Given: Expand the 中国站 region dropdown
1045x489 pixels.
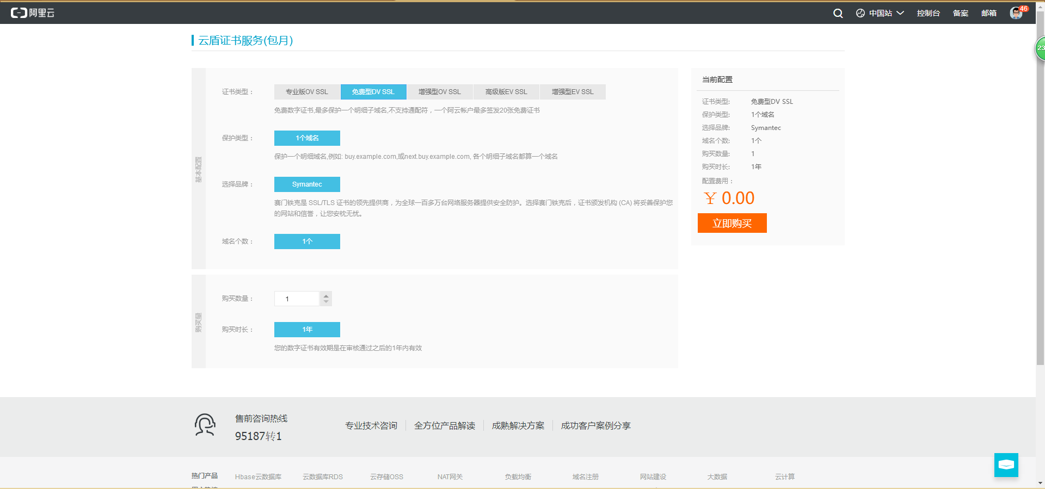Looking at the screenshot, I should (x=880, y=13).
